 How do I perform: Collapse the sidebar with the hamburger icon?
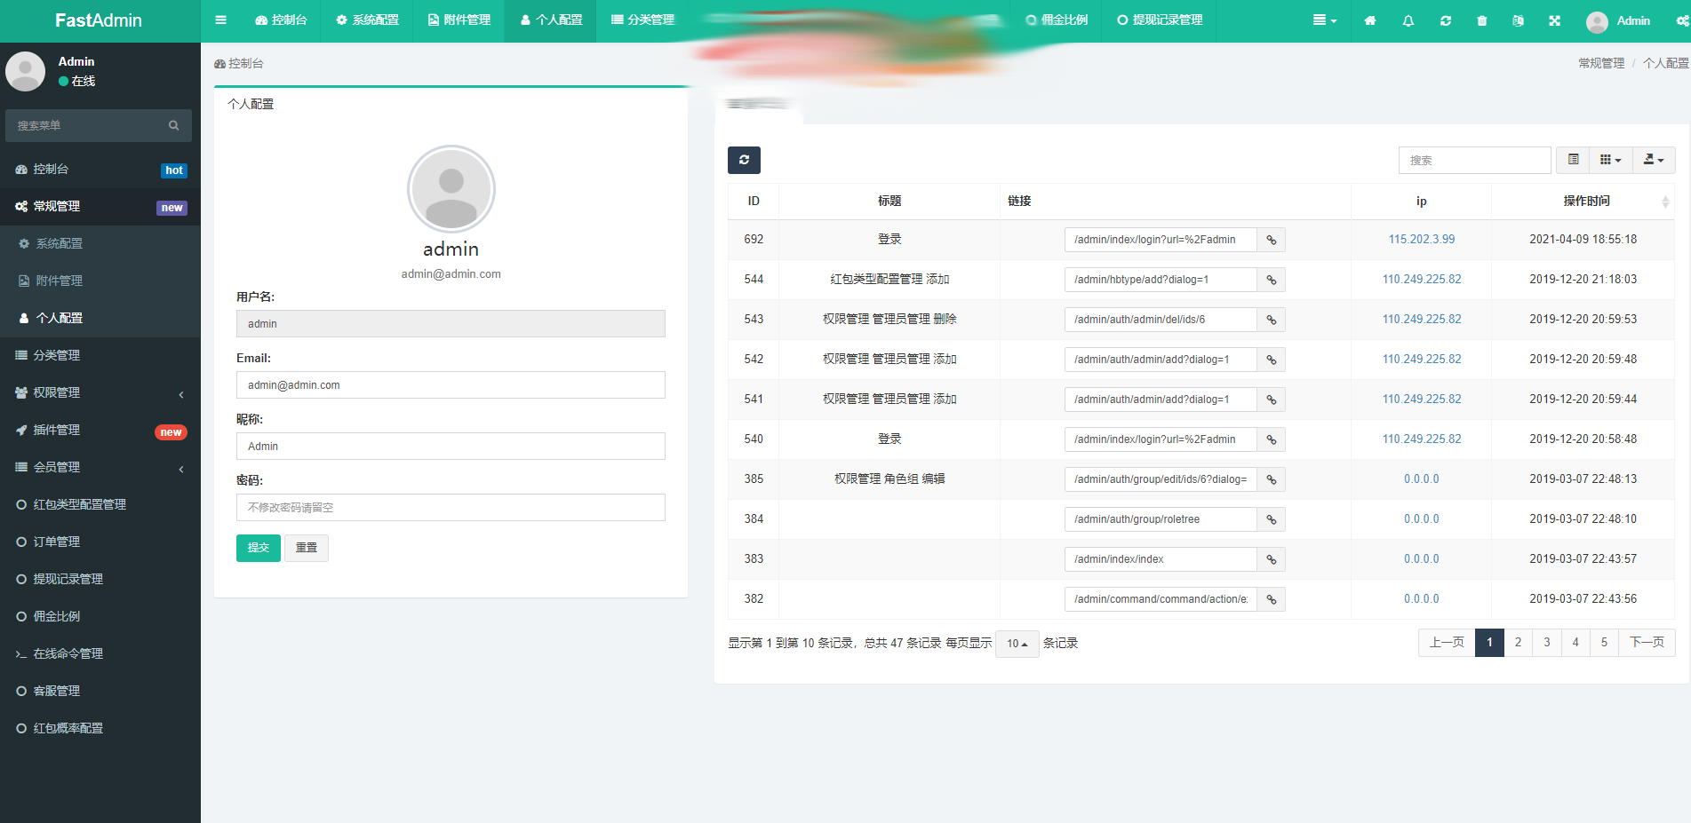tap(220, 20)
